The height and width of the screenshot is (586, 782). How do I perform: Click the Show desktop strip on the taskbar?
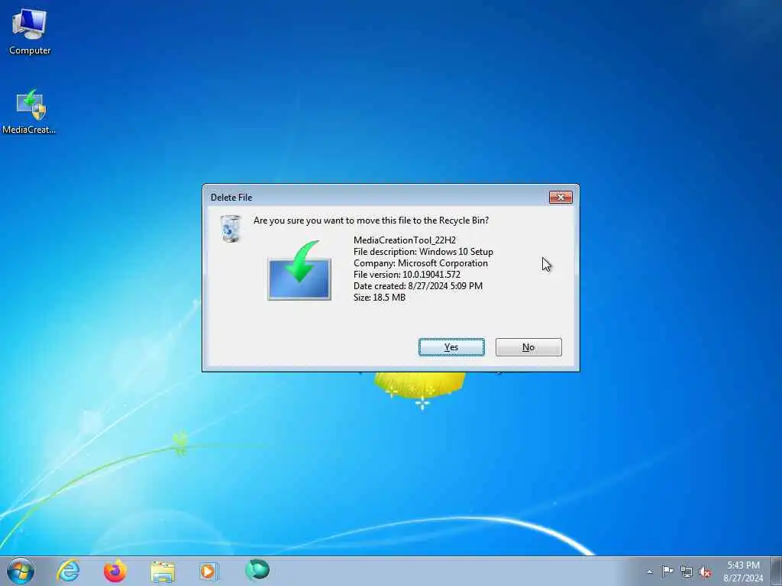click(x=777, y=571)
